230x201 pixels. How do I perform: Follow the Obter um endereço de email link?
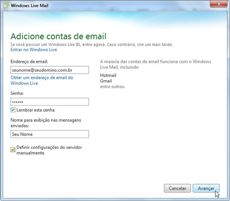coord(42,80)
